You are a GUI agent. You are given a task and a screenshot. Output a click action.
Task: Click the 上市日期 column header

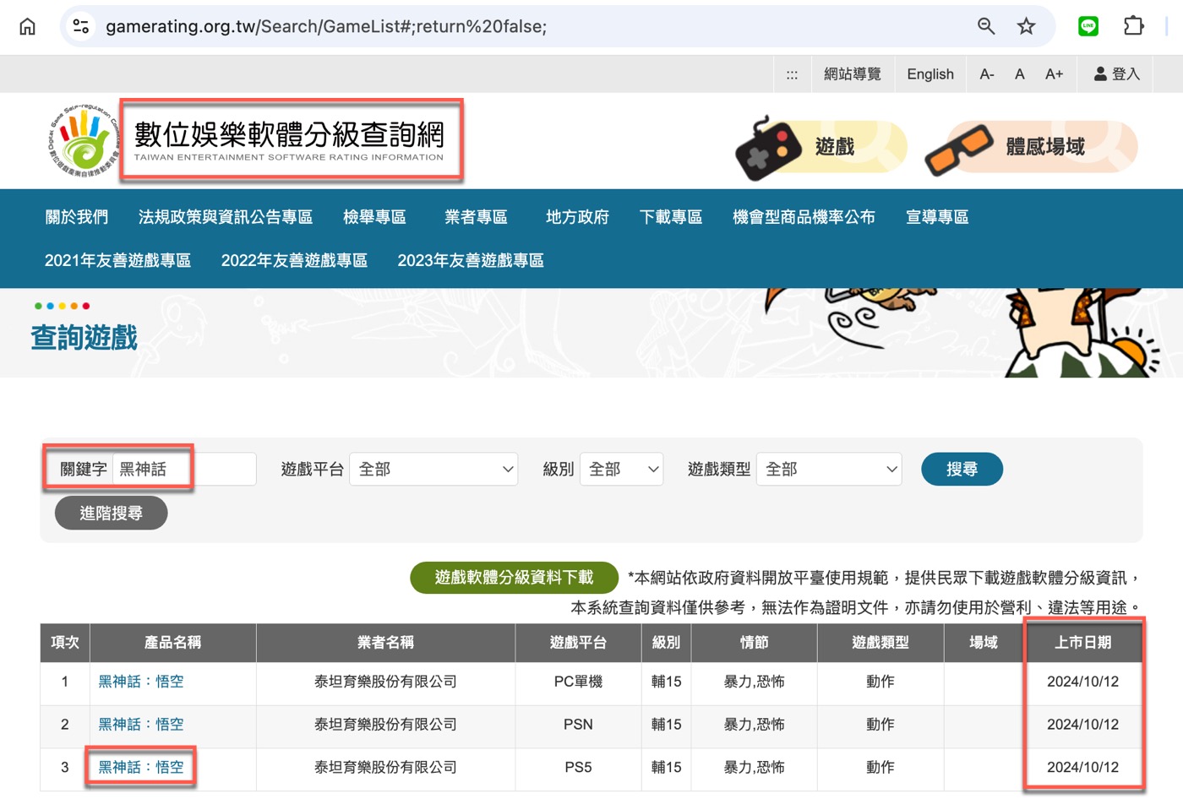click(x=1083, y=643)
